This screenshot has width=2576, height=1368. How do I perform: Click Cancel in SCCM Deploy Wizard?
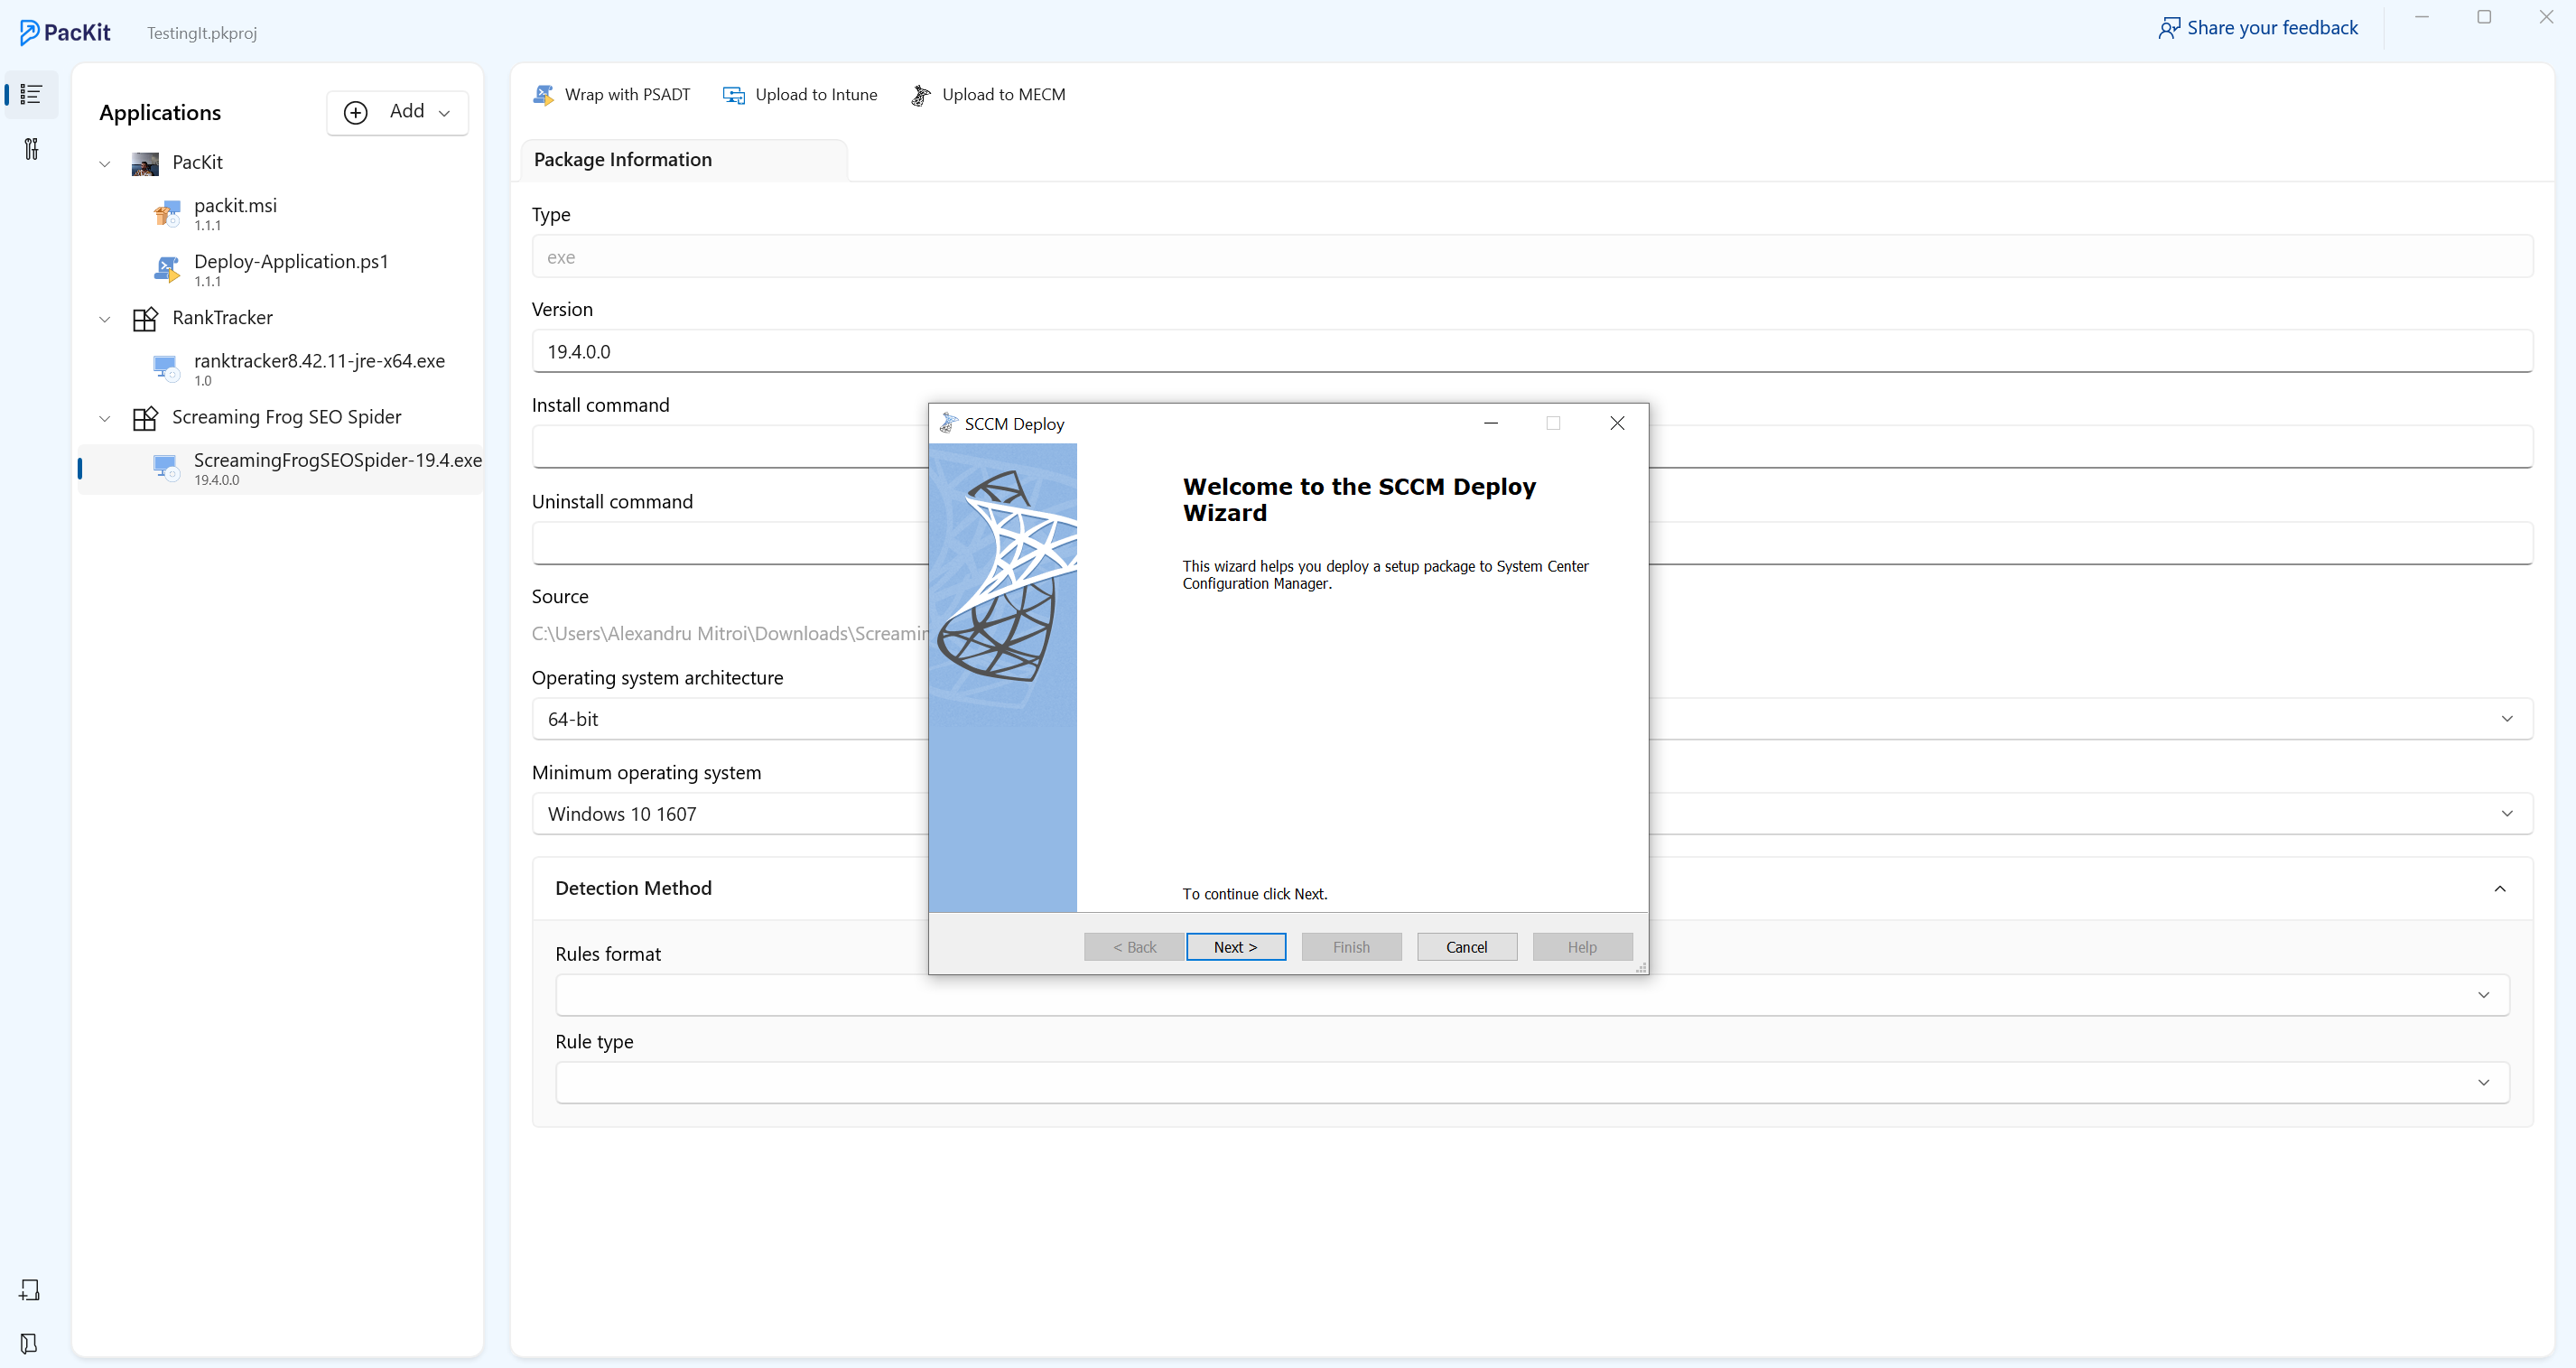(1465, 945)
